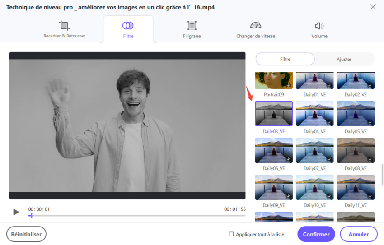Select the Filtre sub-tab pill
This screenshot has height=245, width=384.
click(285, 59)
